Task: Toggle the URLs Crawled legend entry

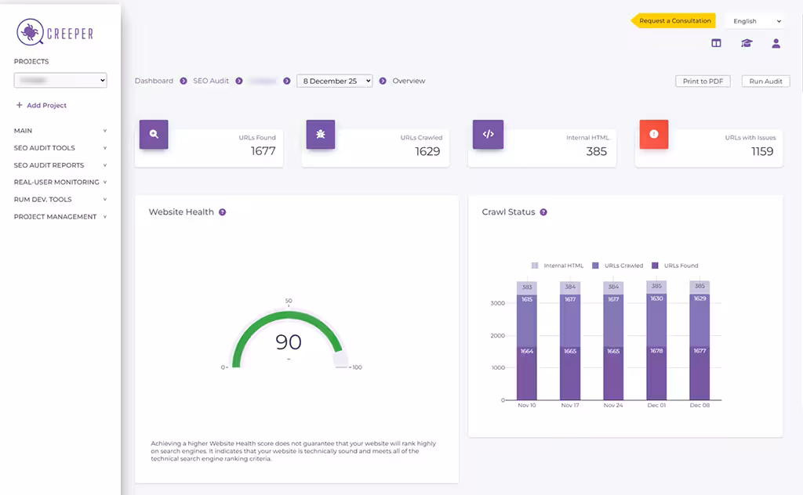Action: tap(617, 266)
